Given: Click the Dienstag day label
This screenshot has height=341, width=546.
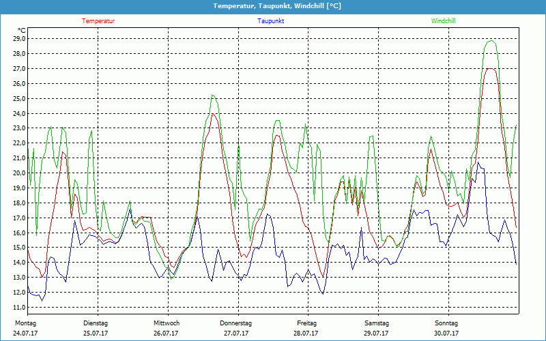Looking at the screenshot, I should 96,323.
